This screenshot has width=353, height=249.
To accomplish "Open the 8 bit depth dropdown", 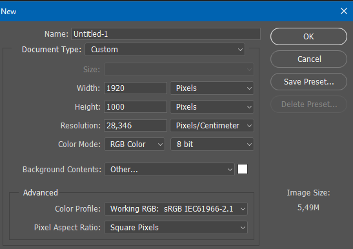I will click(x=212, y=144).
